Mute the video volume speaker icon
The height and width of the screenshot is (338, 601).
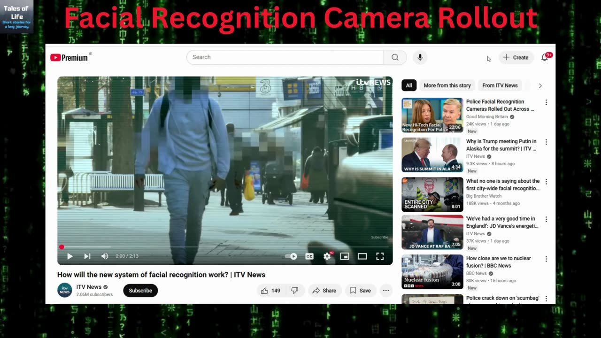(x=104, y=256)
